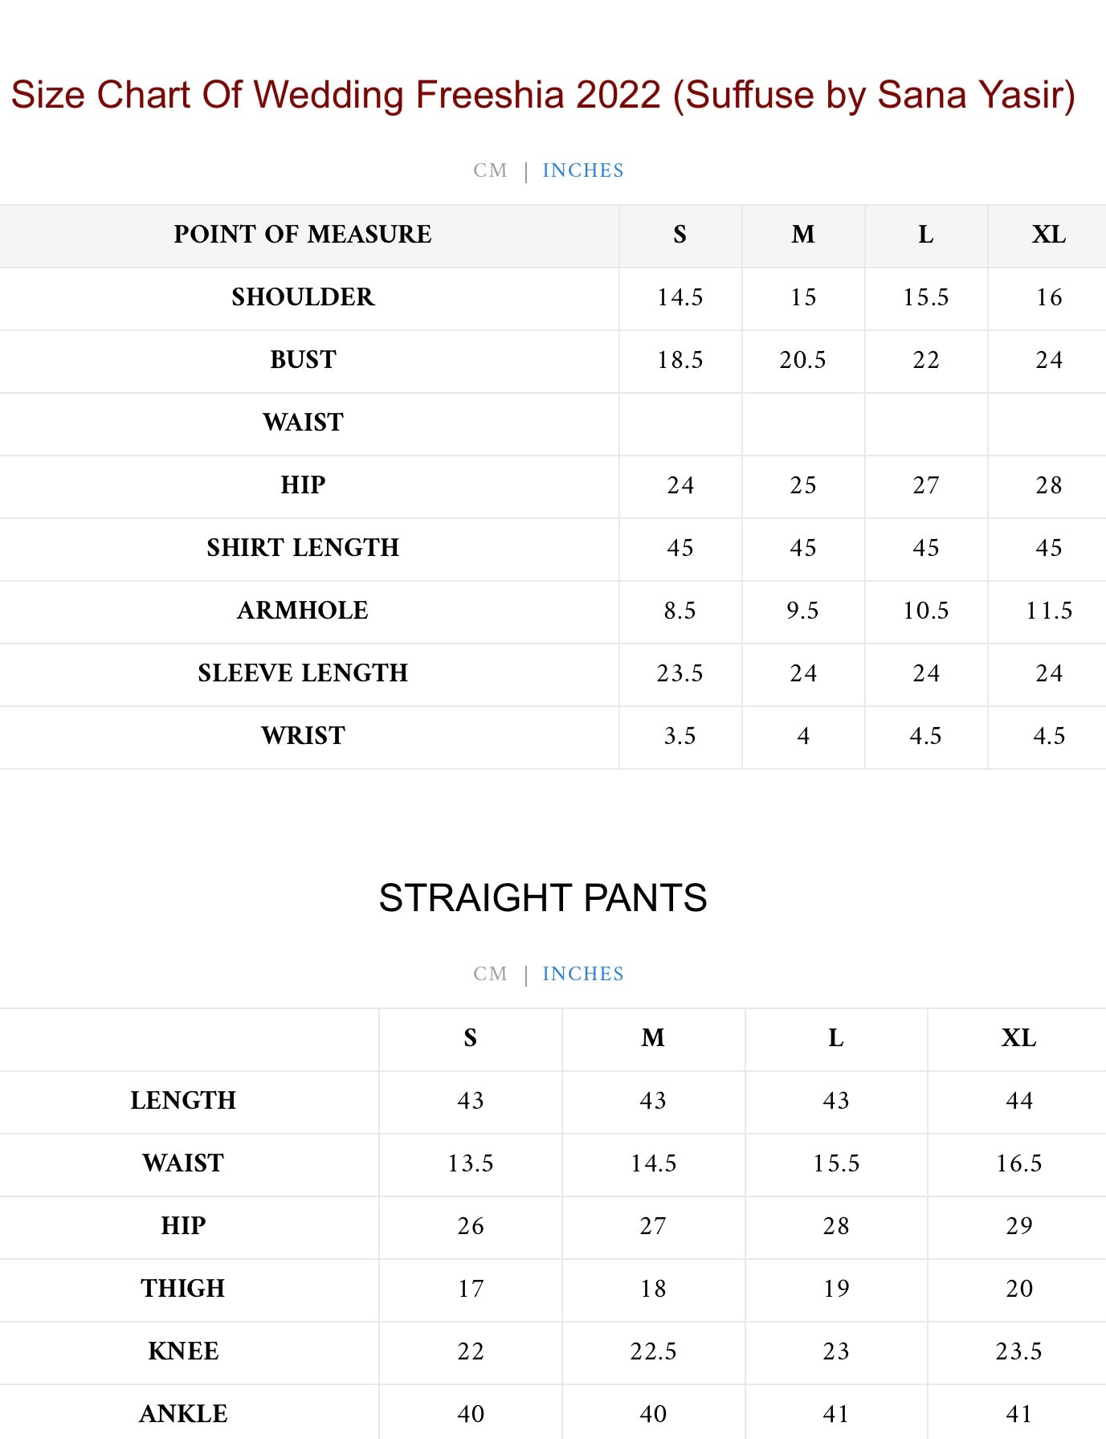Click the ARMHOLE row label
This screenshot has height=1439, width=1106.
click(303, 611)
